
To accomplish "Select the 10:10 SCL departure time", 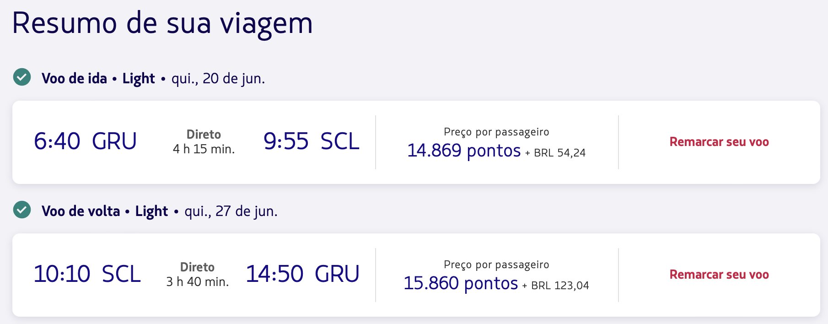I will click(x=87, y=274).
